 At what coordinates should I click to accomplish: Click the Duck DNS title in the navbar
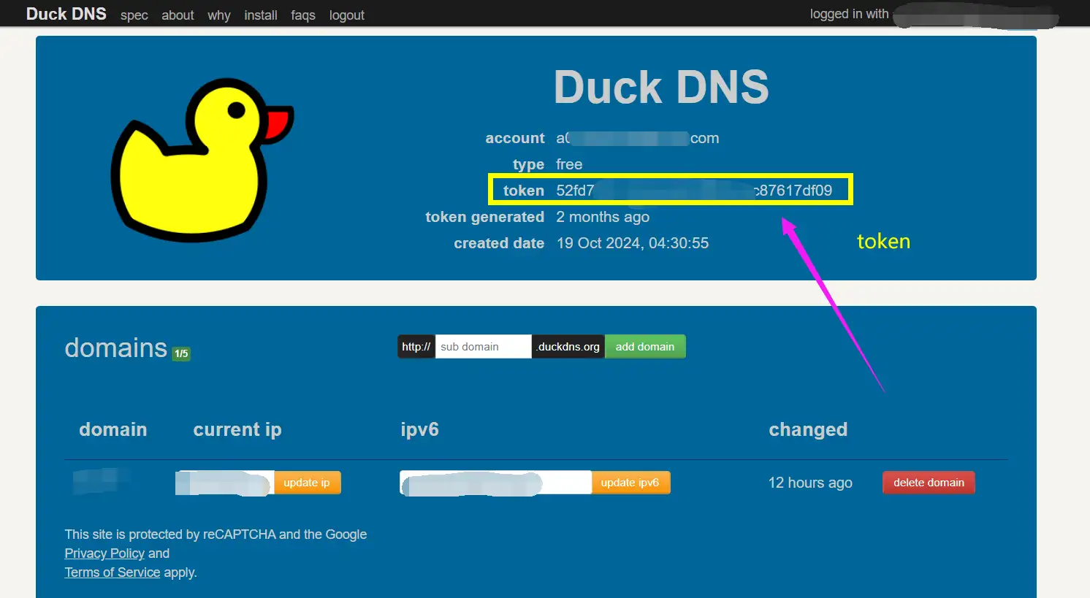[x=66, y=13]
